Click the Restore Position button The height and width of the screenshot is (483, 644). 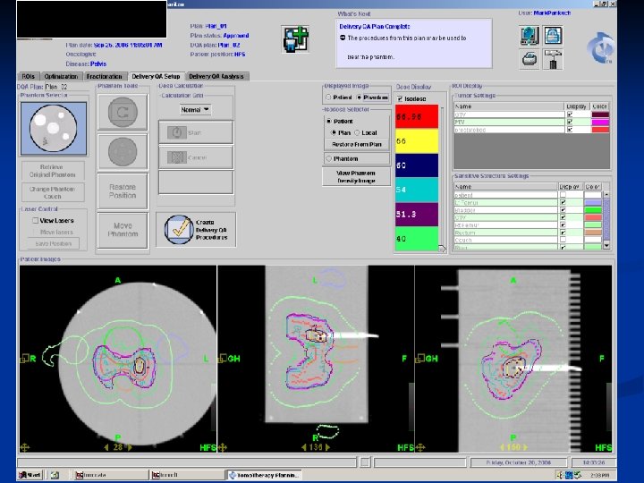pyautogui.click(x=123, y=191)
